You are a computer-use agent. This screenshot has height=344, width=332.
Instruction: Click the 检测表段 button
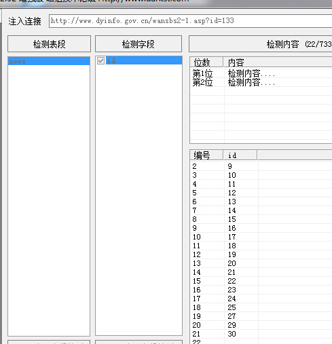pos(49,44)
